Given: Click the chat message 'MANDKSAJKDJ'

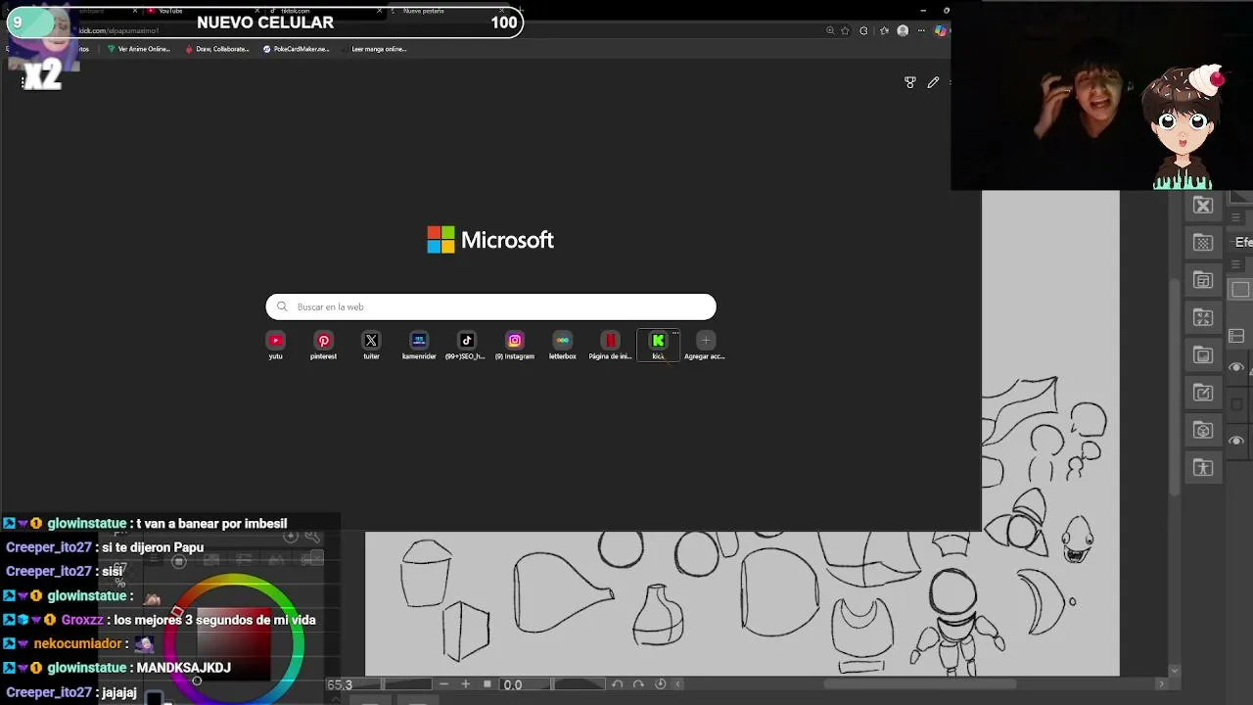Looking at the screenshot, I should (183, 668).
